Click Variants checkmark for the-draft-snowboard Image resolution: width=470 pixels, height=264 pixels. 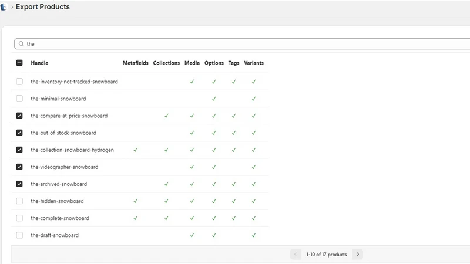[x=254, y=235]
